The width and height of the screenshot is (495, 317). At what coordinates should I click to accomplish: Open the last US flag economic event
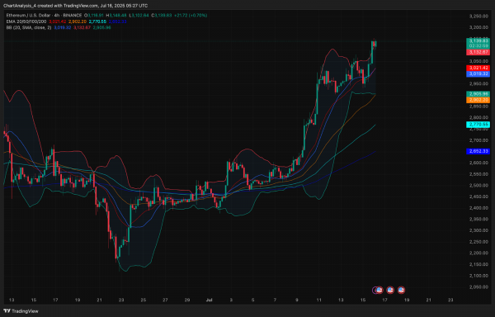point(401,290)
